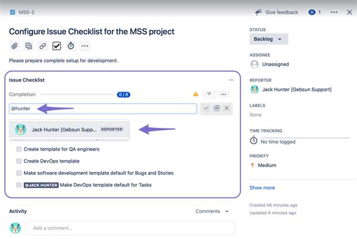Click the checklist filter icon
The image size is (357, 239).
[x=209, y=94]
